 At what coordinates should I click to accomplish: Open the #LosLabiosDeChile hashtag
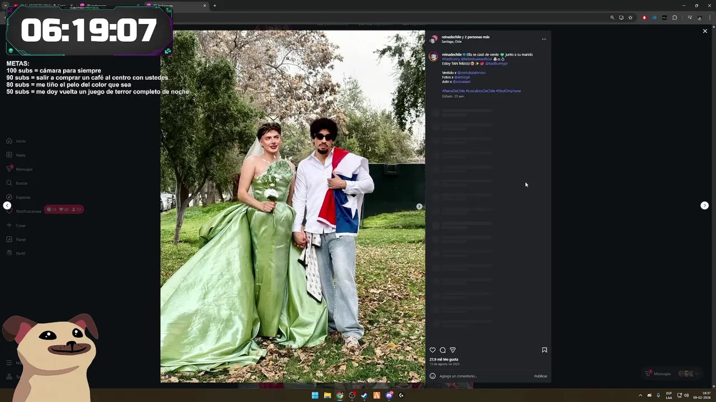coord(481,91)
